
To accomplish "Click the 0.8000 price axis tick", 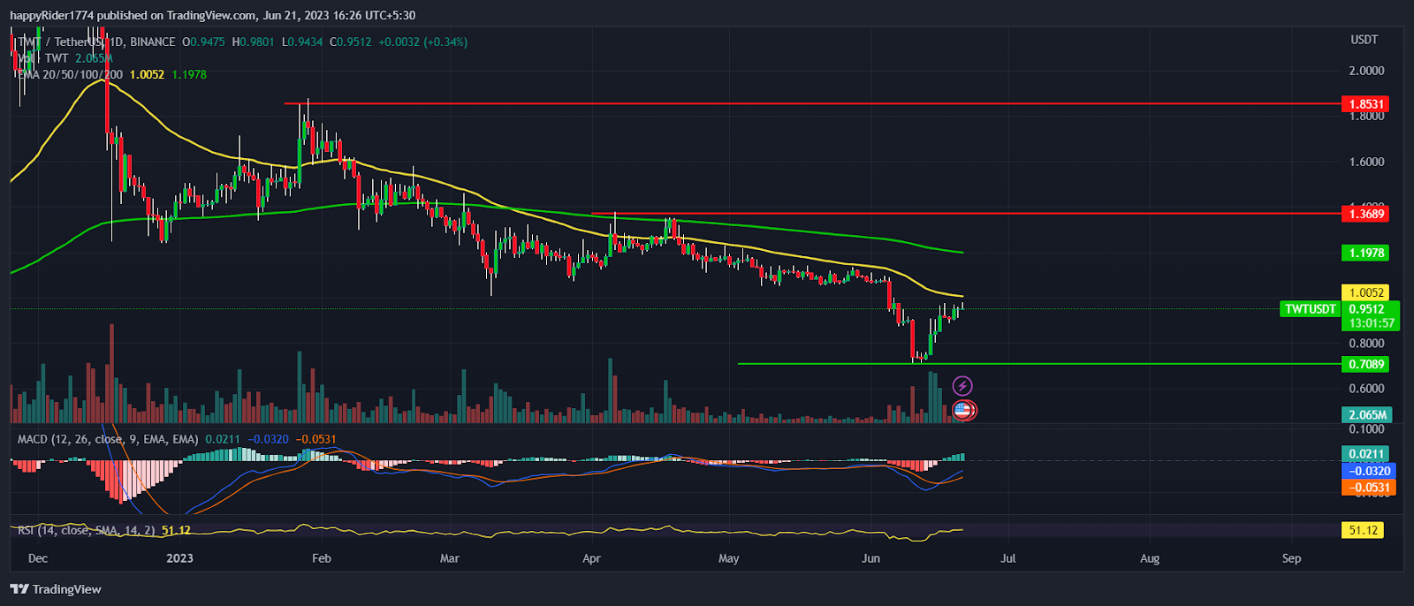I will (x=1366, y=344).
